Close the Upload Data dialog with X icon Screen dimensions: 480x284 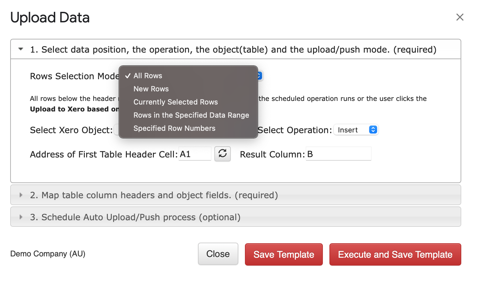(460, 17)
